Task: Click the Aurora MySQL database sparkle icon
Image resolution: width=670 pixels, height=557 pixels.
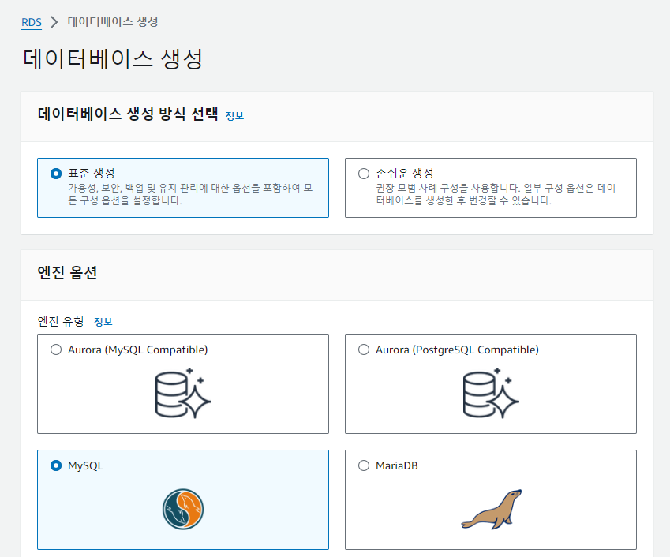Action: click(183, 393)
